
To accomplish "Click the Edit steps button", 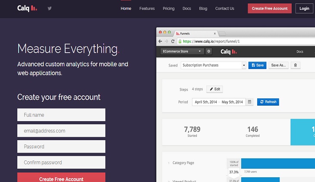I will click(x=214, y=89).
